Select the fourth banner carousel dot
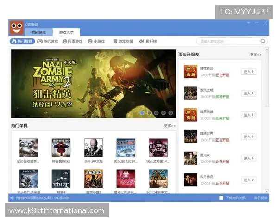Screen dimensions: 278x222 click(x=164, y=113)
